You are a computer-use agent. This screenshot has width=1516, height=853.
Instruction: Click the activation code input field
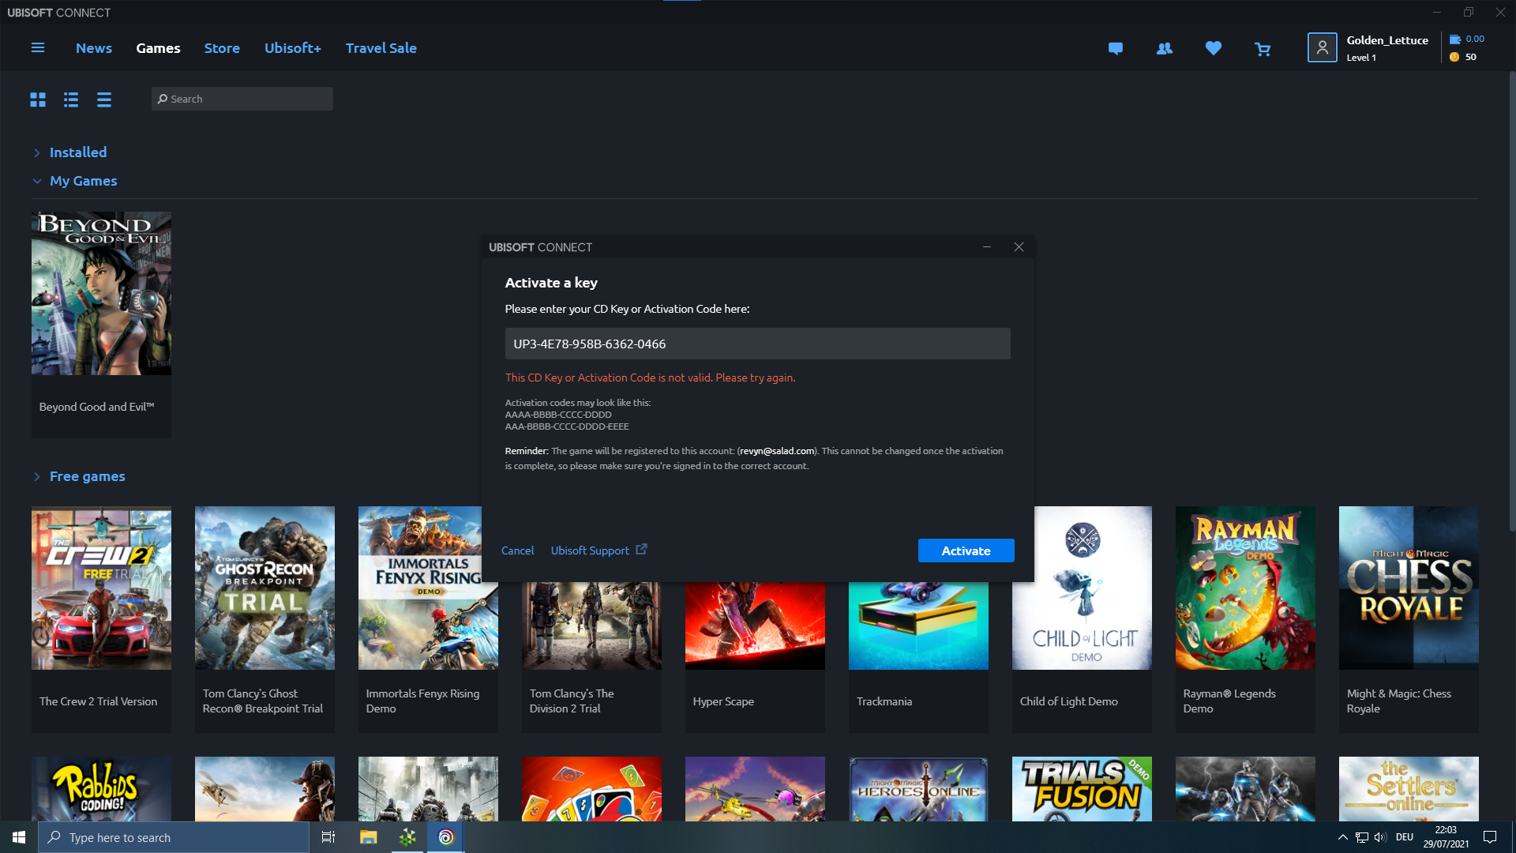click(757, 344)
